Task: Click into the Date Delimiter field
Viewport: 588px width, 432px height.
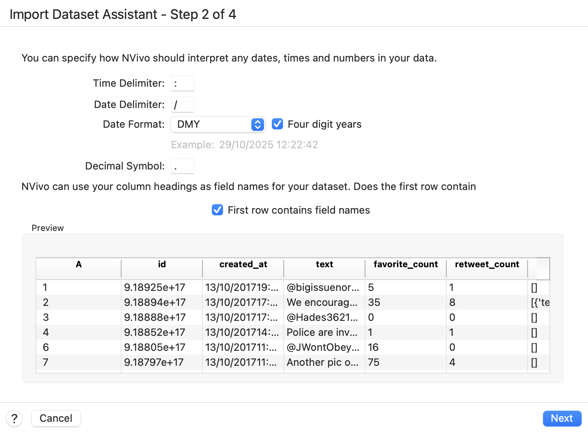Action: point(183,105)
